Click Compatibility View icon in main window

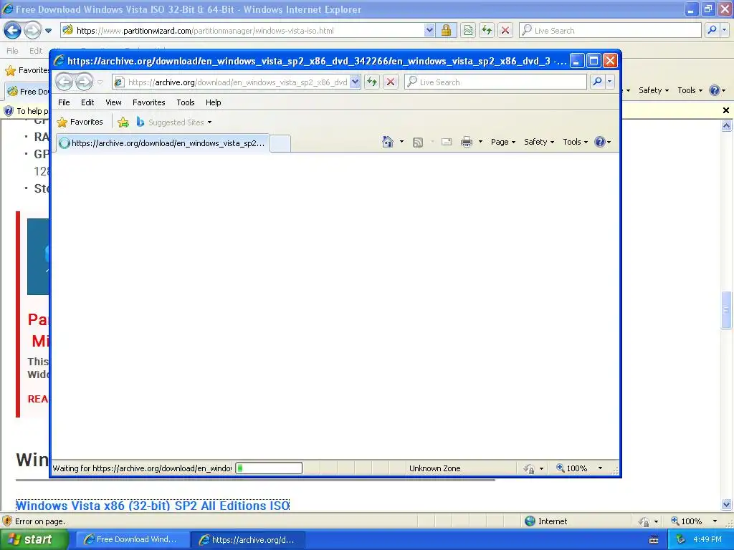coord(468,30)
